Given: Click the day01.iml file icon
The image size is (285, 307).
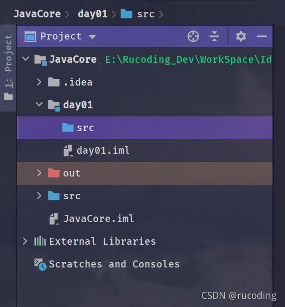Looking at the screenshot, I should click(68, 151).
